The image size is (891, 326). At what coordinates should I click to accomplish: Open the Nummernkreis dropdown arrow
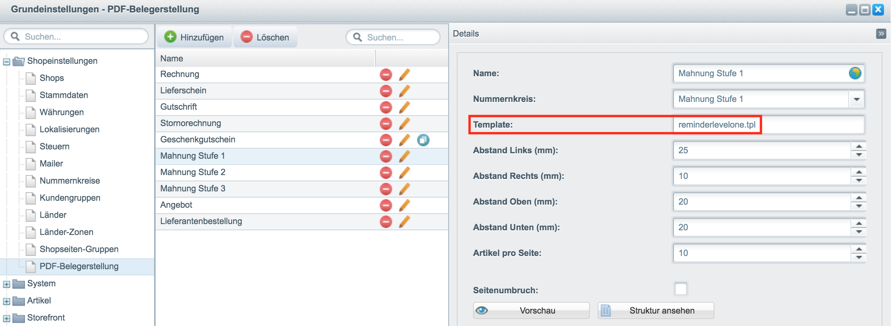pos(856,99)
